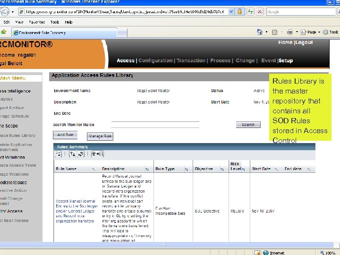The image size is (340, 255).
Task: Open Manage Violations sidebar link
Action: [x=14, y=174]
